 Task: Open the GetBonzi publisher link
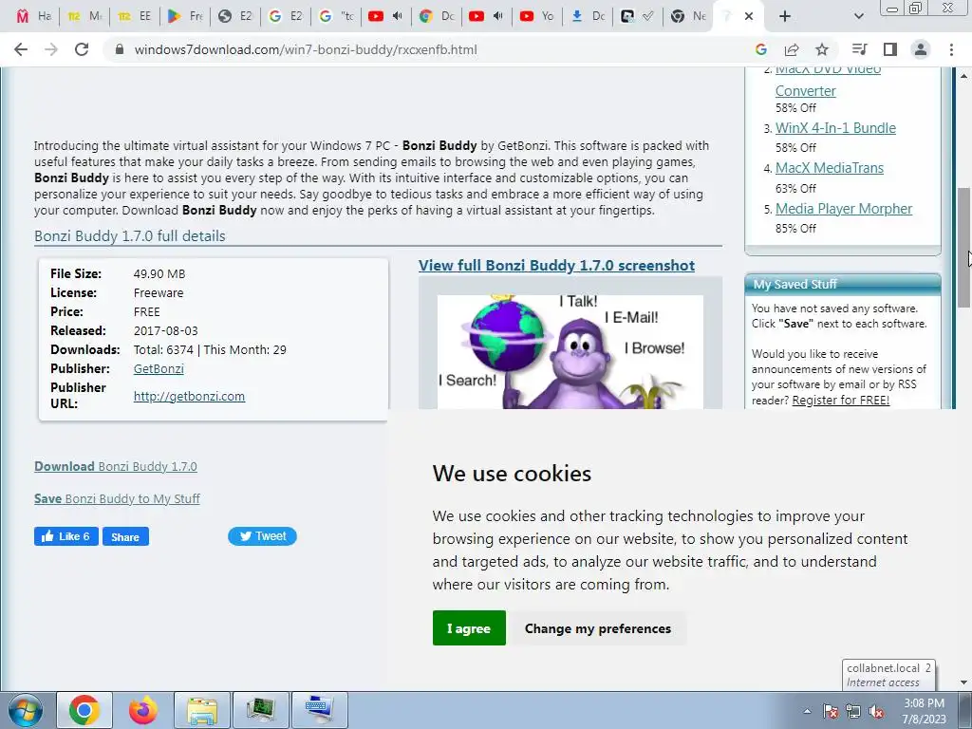coord(159,369)
